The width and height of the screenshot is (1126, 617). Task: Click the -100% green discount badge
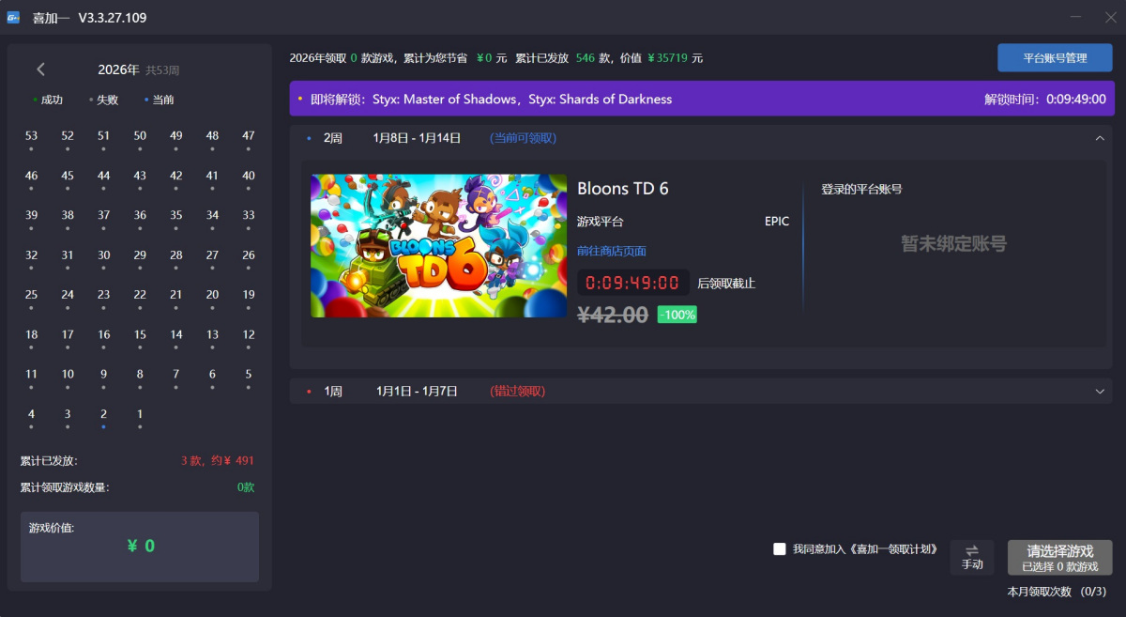click(677, 315)
